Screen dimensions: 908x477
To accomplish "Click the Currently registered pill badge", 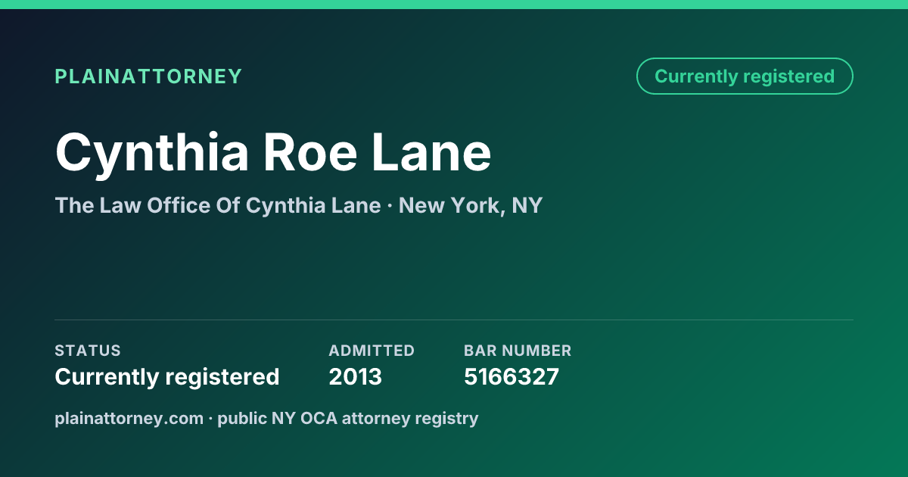I will click(745, 76).
